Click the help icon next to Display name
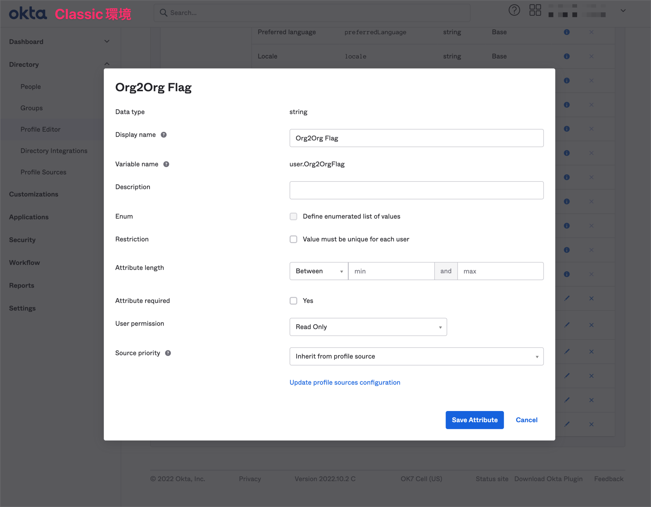 point(164,135)
